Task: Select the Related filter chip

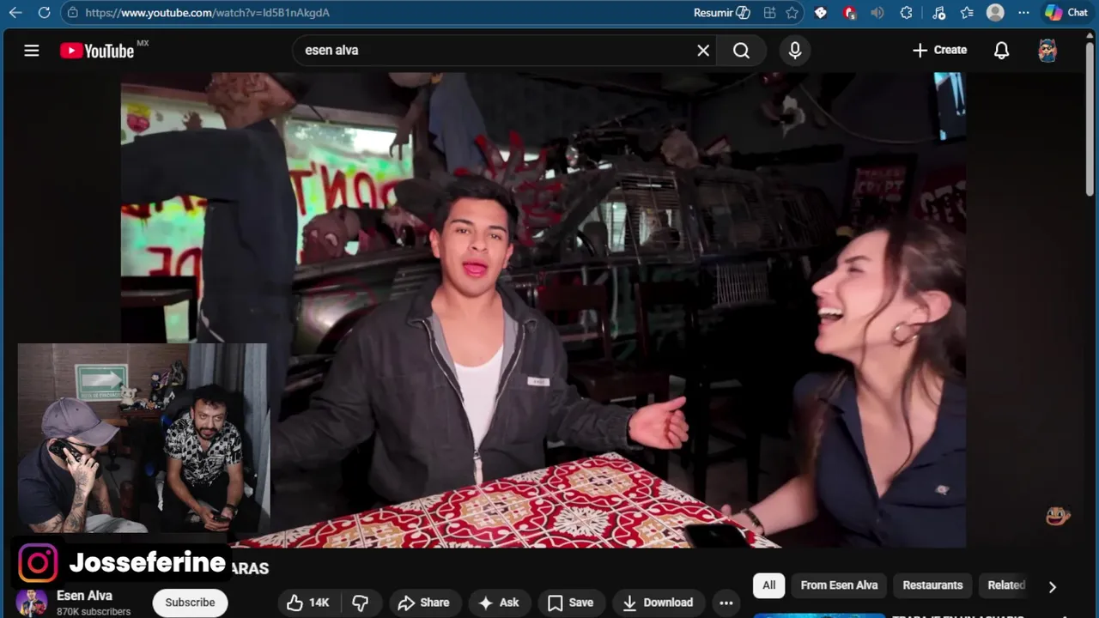Action: coord(1006,585)
